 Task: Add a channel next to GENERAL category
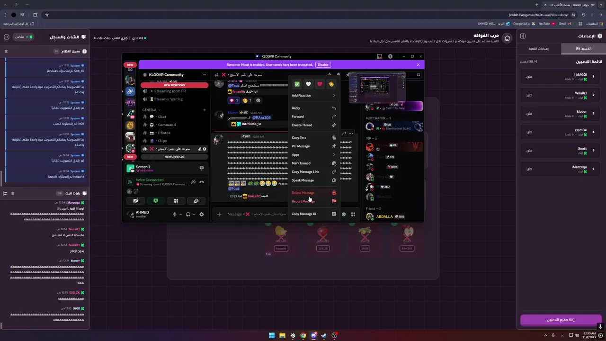(x=205, y=110)
